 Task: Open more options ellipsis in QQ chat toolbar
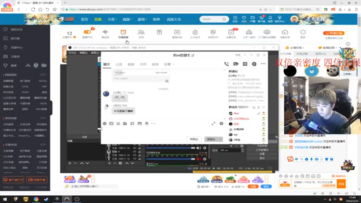pyautogui.click(x=153, y=124)
